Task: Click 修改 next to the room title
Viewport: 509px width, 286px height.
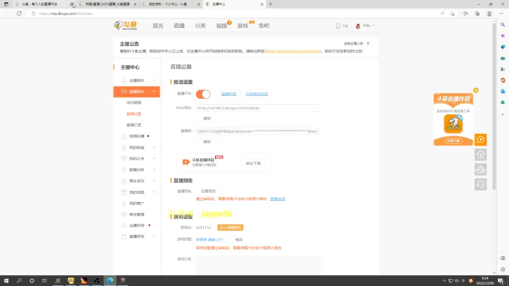Action: point(239,240)
